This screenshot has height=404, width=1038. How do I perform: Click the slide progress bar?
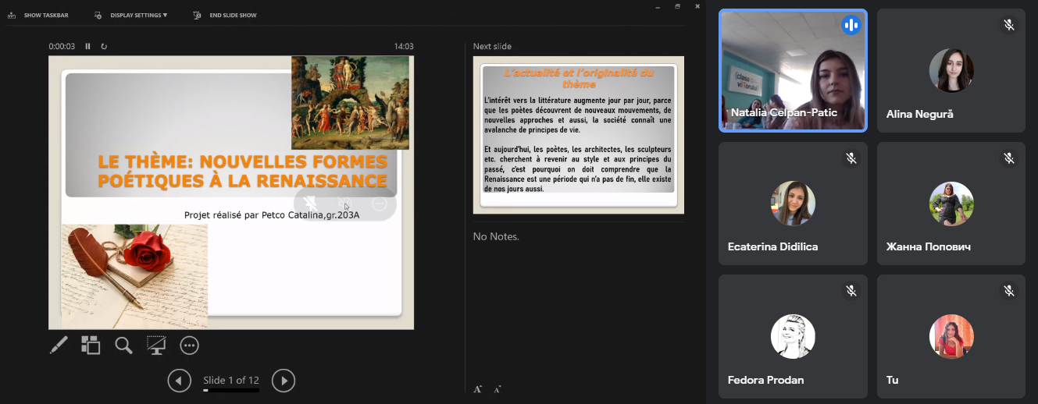(230, 390)
